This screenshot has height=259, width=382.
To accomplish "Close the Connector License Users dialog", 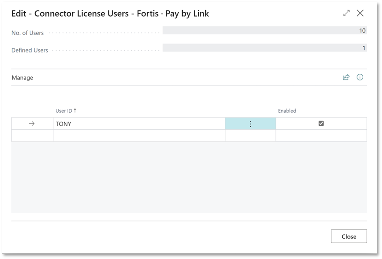I will point(360,13).
